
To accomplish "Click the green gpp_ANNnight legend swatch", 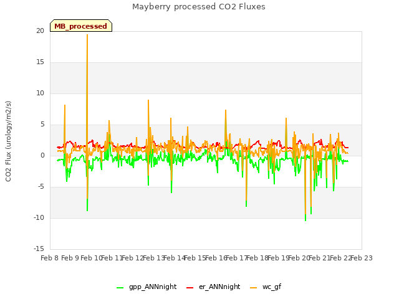I will point(120,288).
